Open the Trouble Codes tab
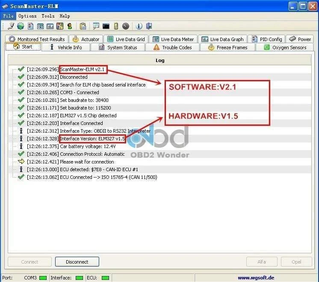319x282 pixels. [x=172, y=47]
